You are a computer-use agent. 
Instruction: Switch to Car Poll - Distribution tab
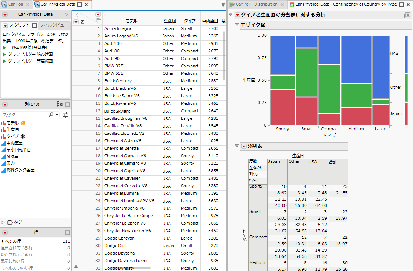tap(256, 4)
